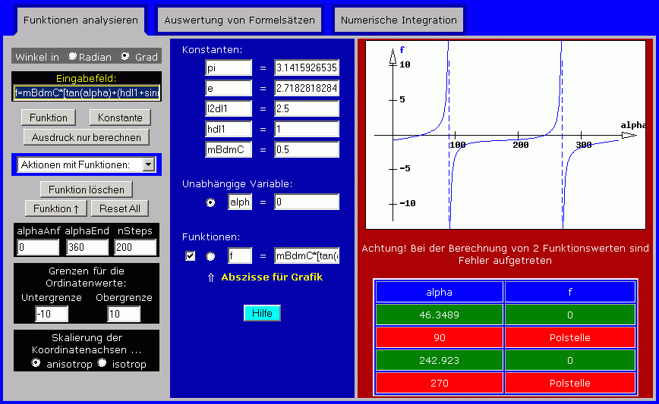Switch to Auswertung von Formelsätzen tab
Viewport: 659px width, 404px height.
coord(239,20)
